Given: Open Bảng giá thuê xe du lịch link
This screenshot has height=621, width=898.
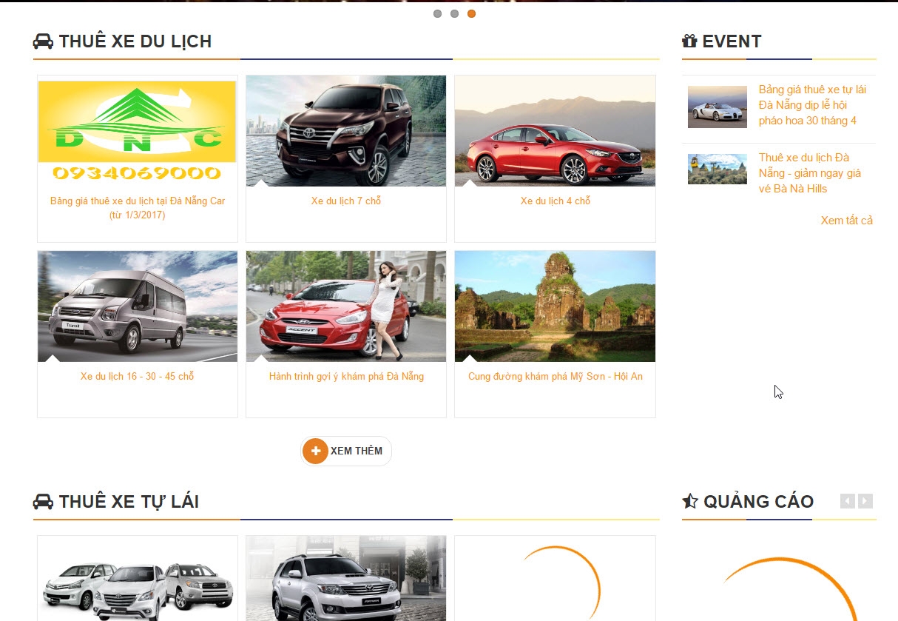Looking at the screenshot, I should point(138,208).
